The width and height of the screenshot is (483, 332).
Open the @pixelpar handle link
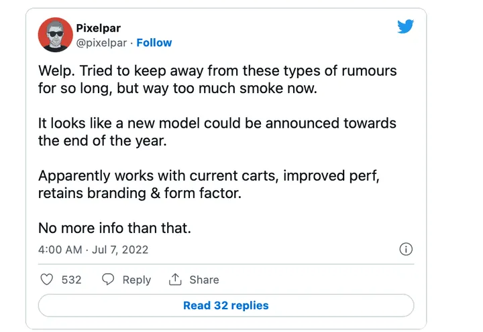click(x=103, y=42)
